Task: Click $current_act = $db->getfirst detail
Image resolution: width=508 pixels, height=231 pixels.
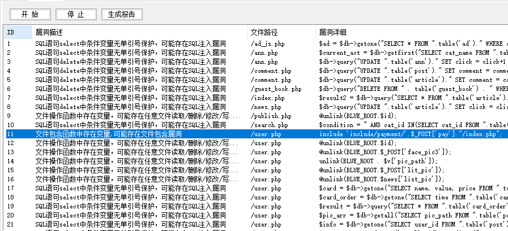Action: 413,53
